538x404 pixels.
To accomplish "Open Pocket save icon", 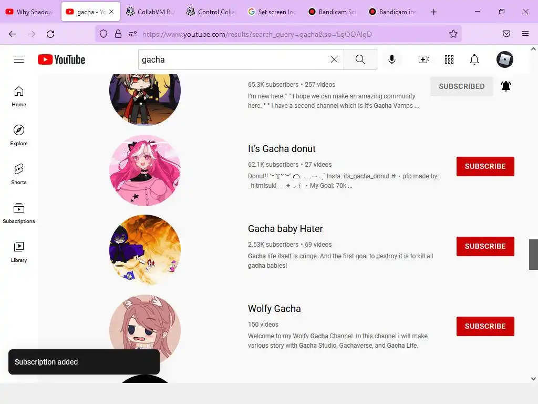I will (506, 34).
